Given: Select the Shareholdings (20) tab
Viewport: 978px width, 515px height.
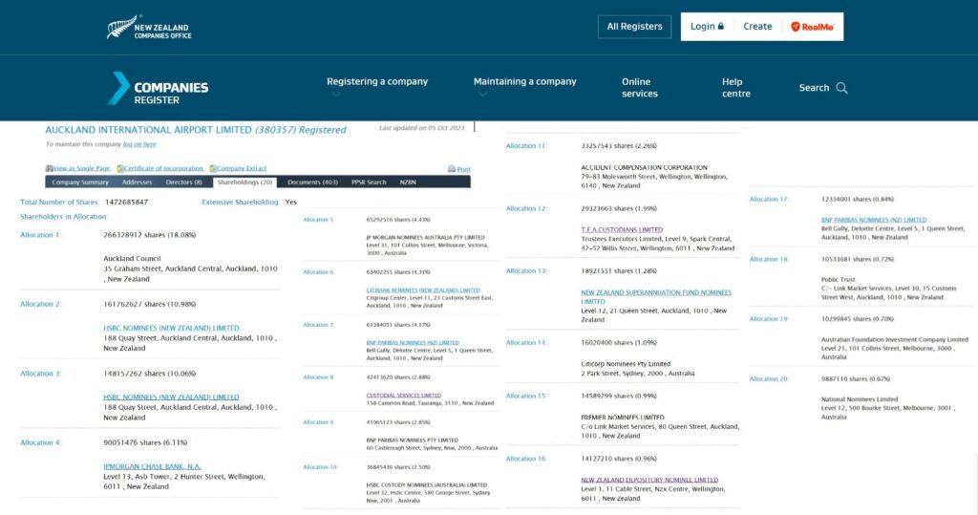Looking at the screenshot, I should [x=244, y=182].
